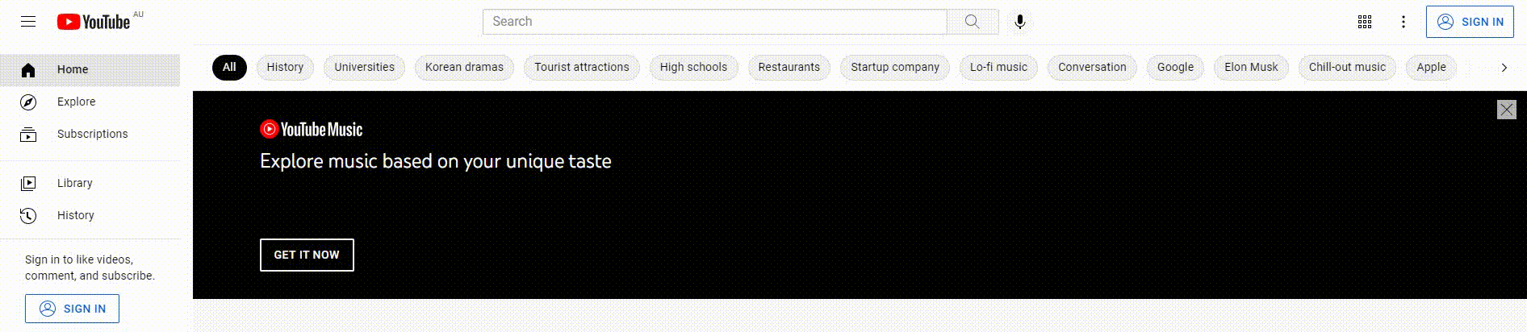
Task: Select the Apple chip
Action: click(x=1431, y=68)
